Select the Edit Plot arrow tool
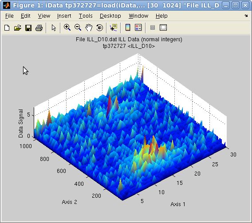 tap(54, 28)
